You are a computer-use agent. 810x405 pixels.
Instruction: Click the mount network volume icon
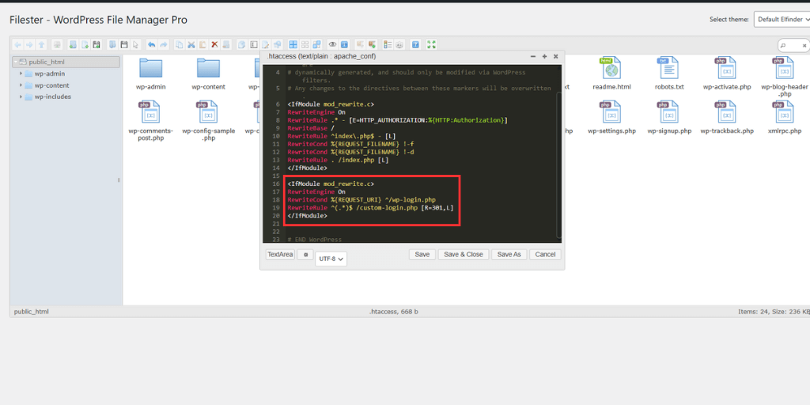tap(57, 44)
